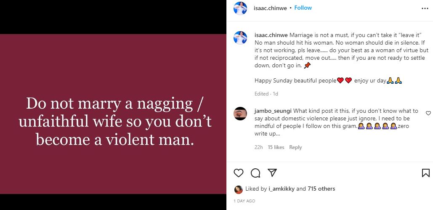Open isaac.chinwe header profile picture

pos(240,8)
